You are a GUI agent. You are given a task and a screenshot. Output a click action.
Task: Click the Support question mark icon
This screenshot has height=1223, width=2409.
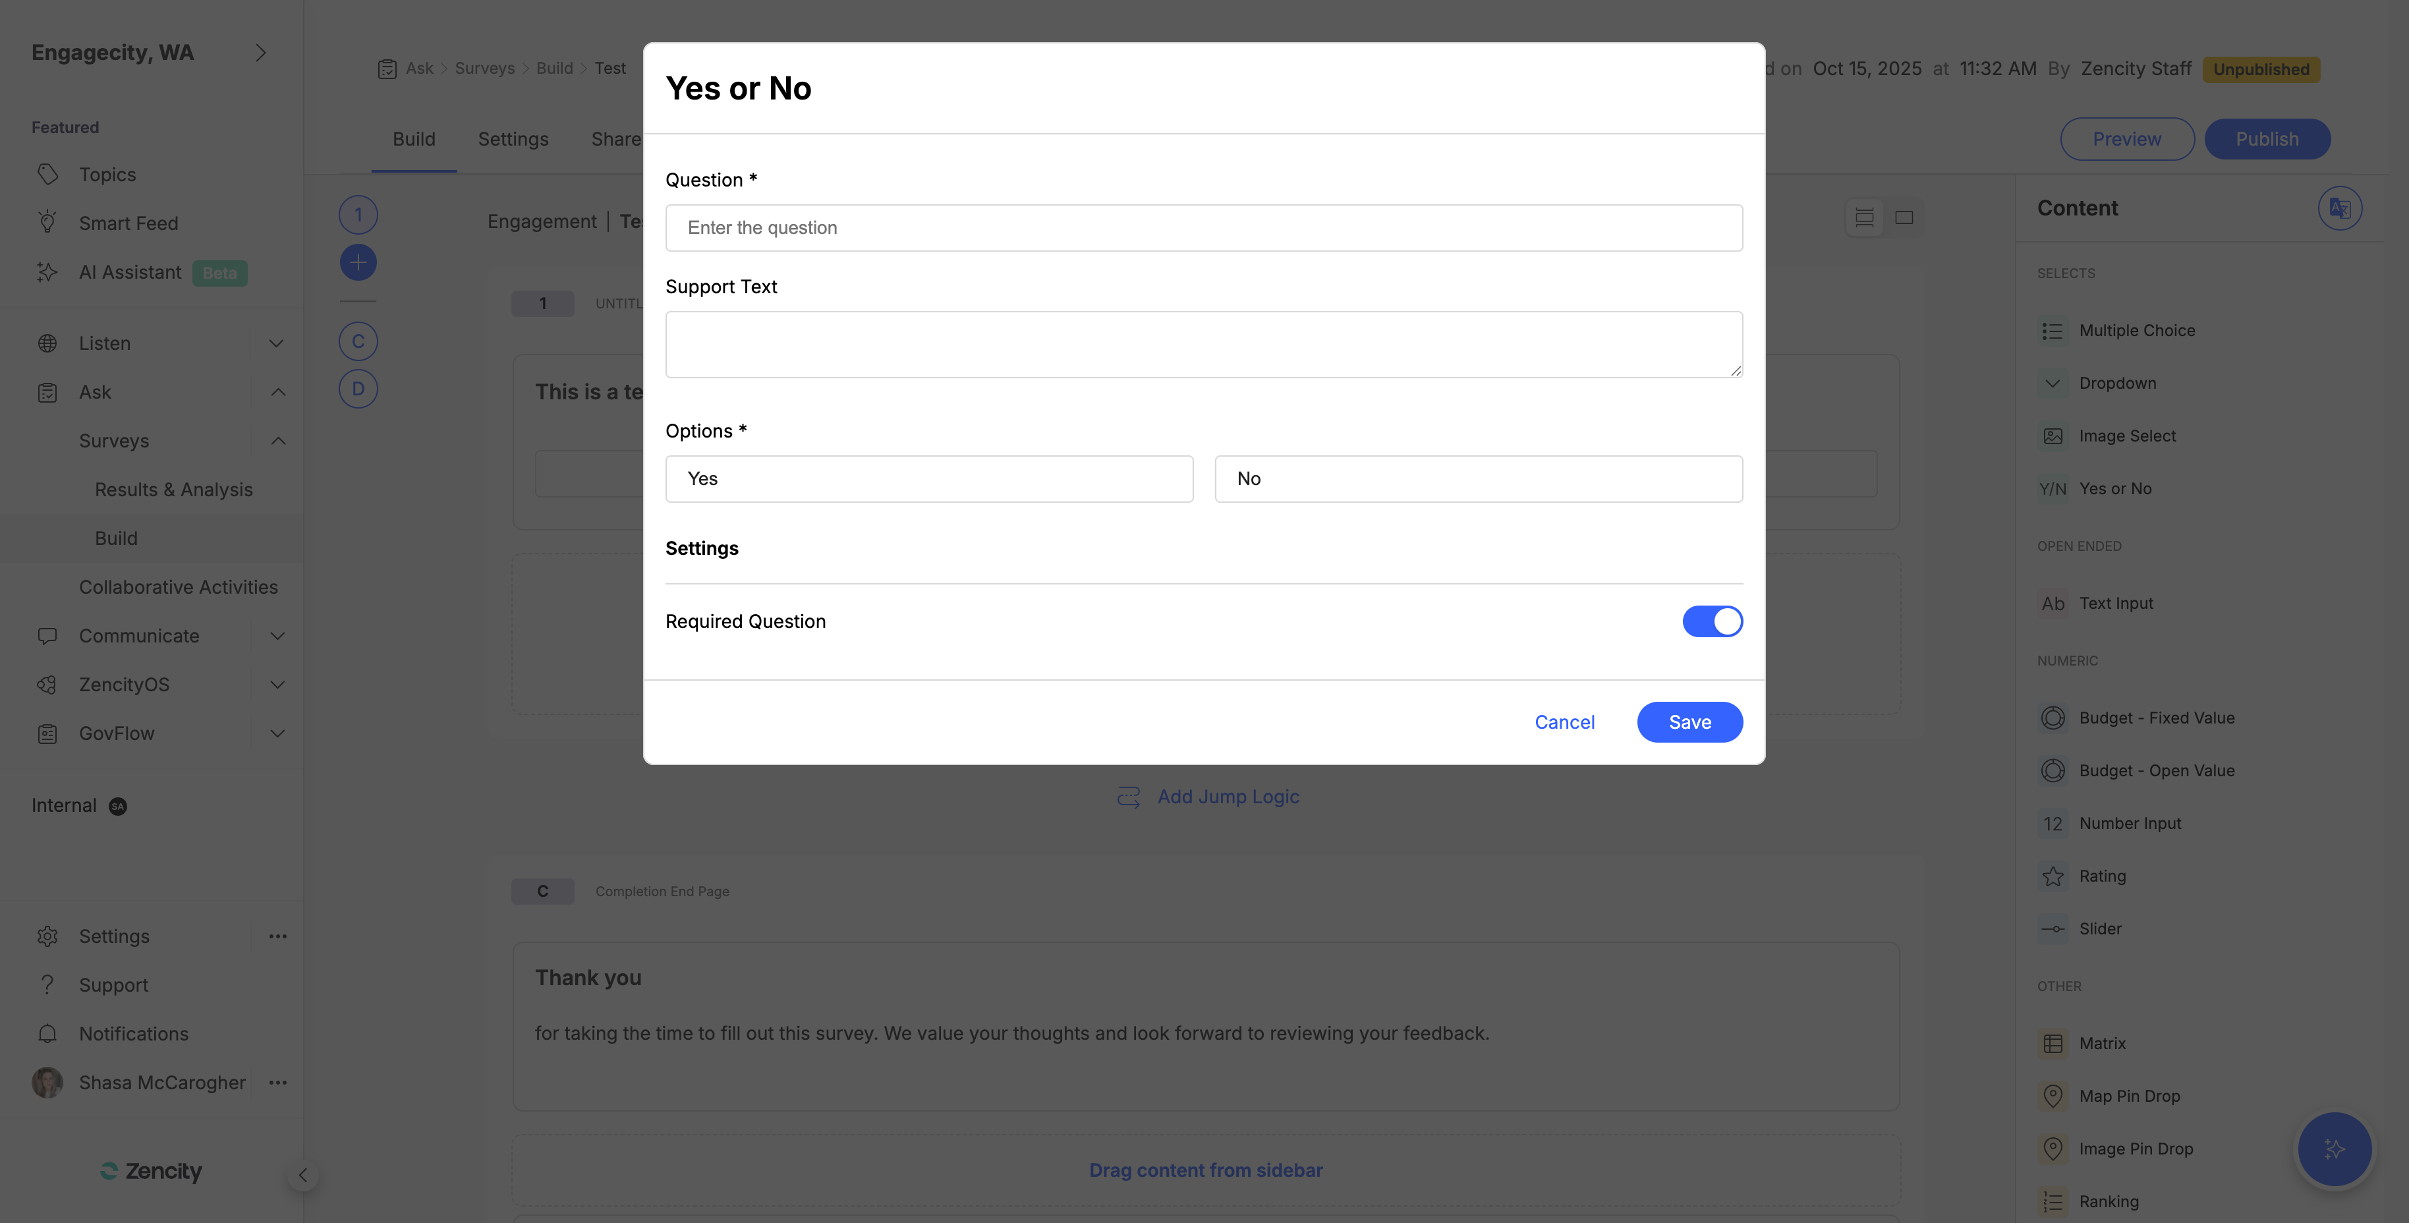coord(47,984)
